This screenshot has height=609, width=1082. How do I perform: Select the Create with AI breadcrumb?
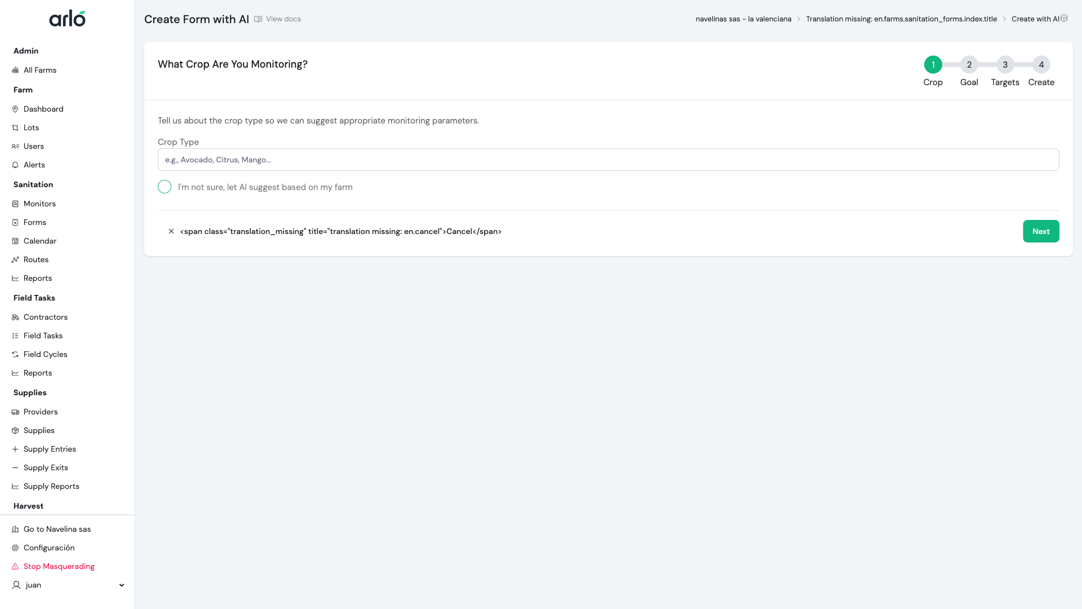pyautogui.click(x=1035, y=19)
